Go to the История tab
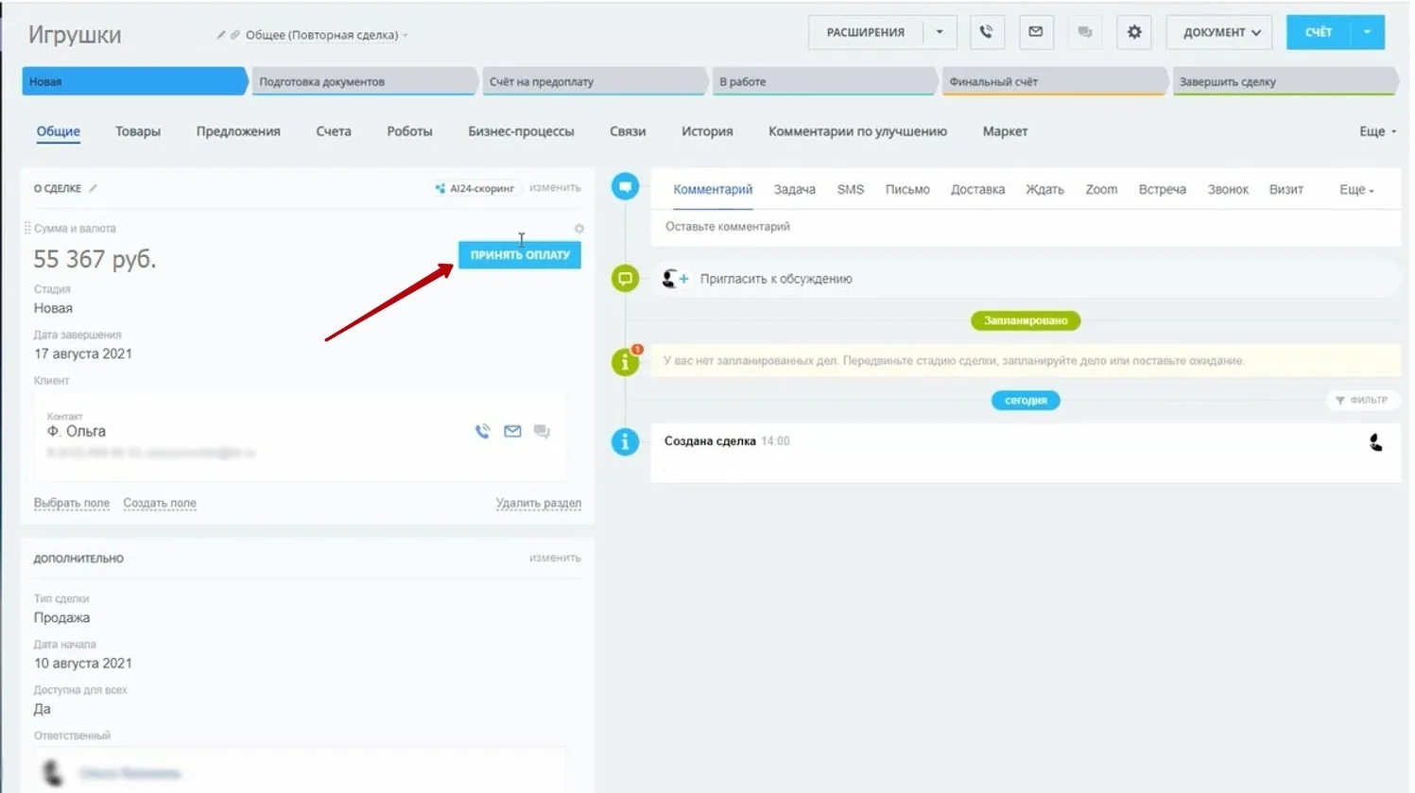 pyautogui.click(x=707, y=131)
